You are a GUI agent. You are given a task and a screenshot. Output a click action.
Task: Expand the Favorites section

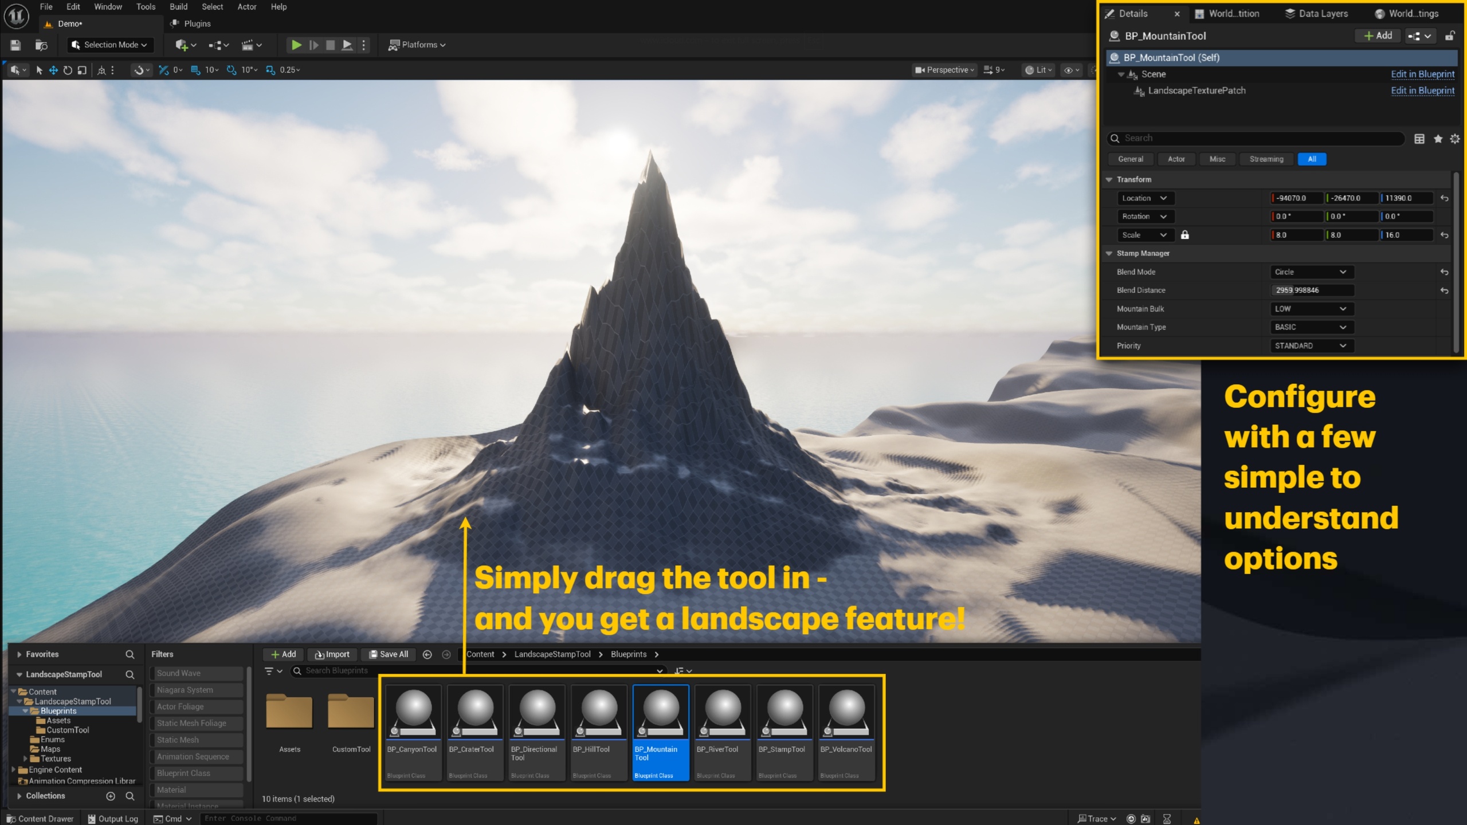pyautogui.click(x=19, y=654)
